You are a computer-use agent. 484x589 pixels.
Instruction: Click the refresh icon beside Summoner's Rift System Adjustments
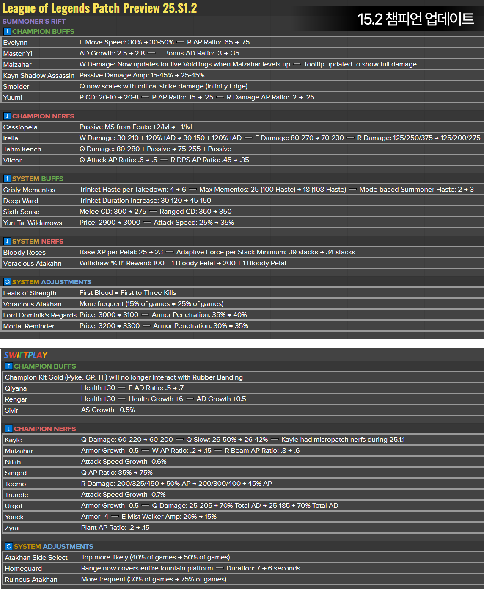(x=7, y=282)
